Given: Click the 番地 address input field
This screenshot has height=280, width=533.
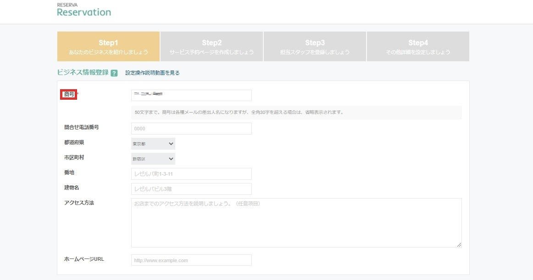Looking at the screenshot, I should pos(191,174).
